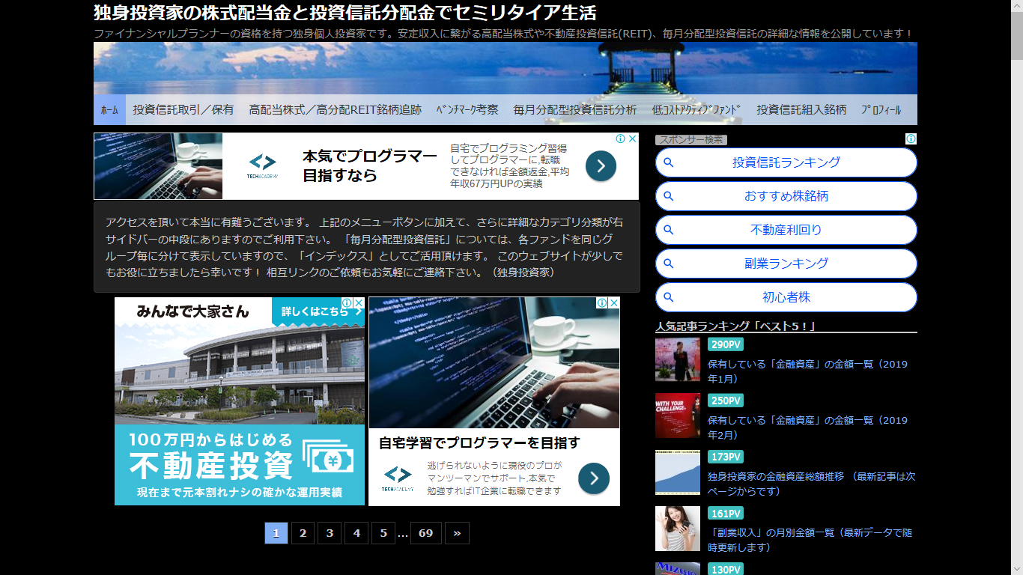This screenshot has width=1023, height=575.
Task: Go to page 5 in pagination
Action: [383, 533]
